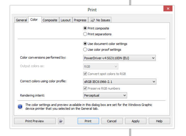
Task: Click the Print Preview button
Action: pos(35,121)
